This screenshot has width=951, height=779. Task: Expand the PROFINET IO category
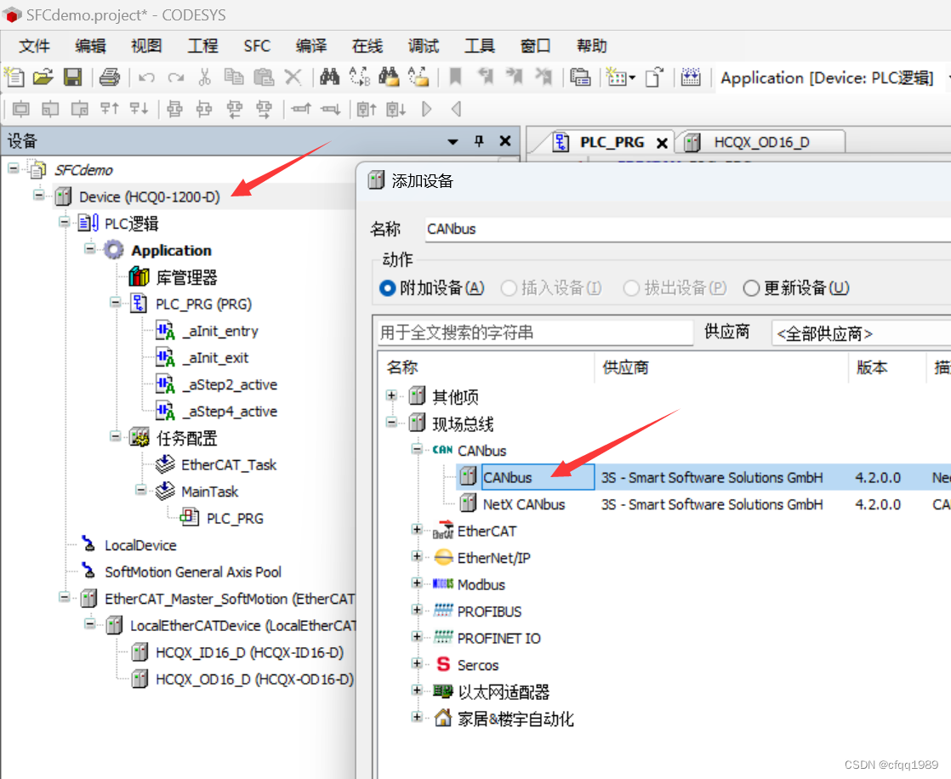tap(417, 636)
